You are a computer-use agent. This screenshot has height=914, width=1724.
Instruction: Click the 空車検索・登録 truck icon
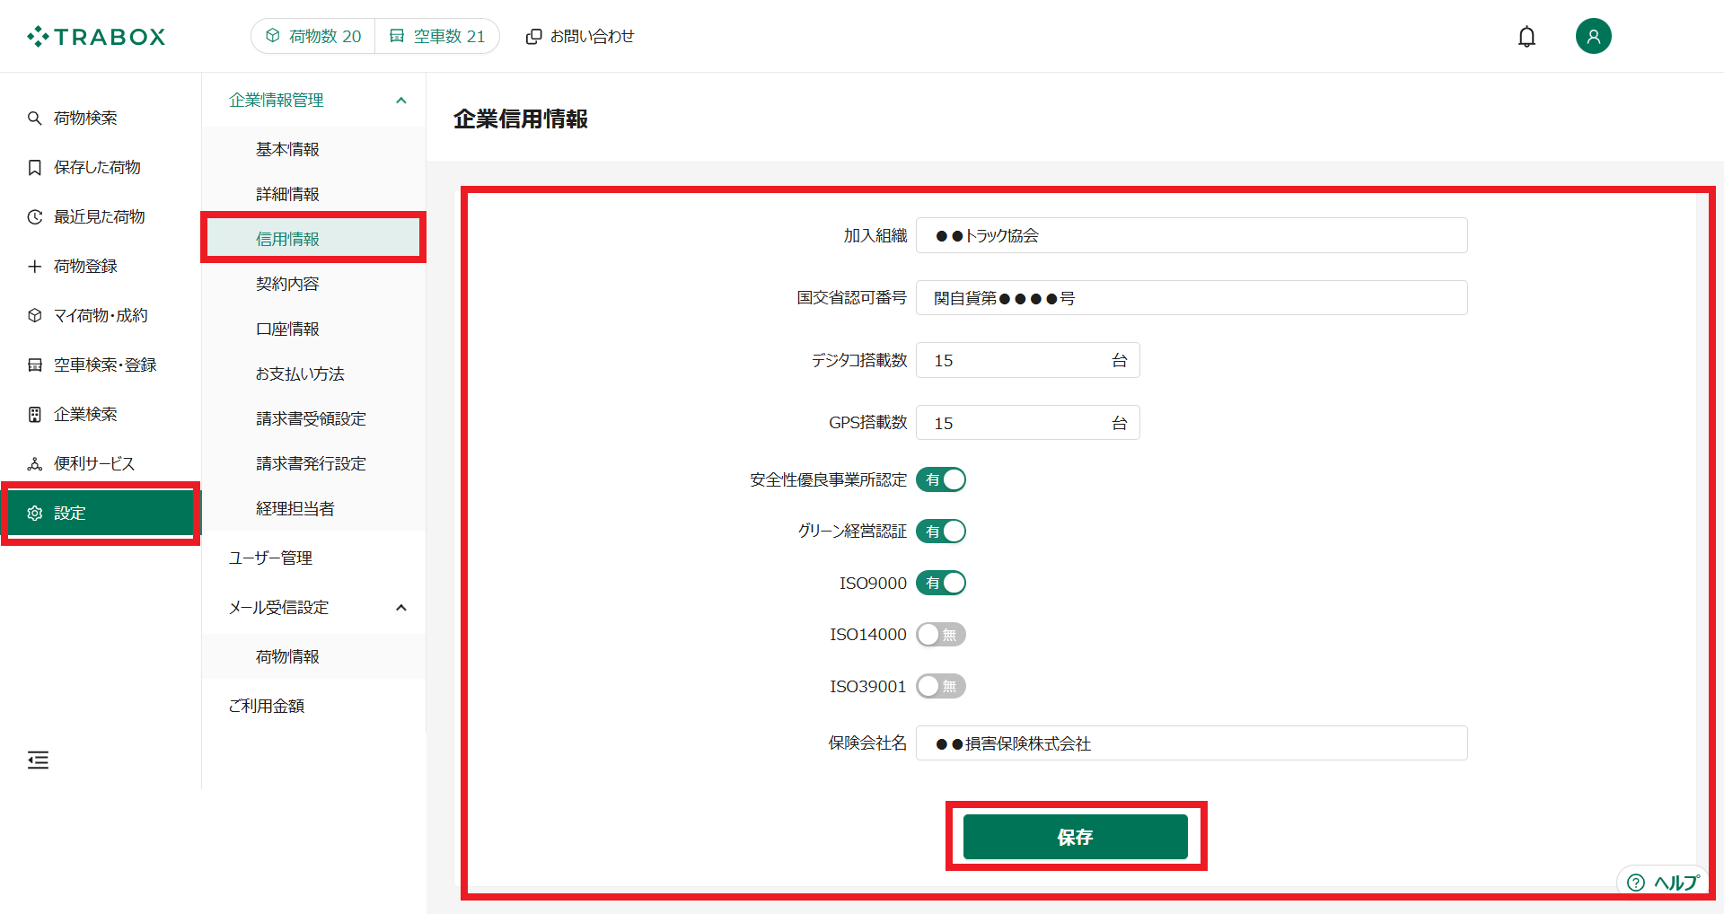[x=35, y=365]
